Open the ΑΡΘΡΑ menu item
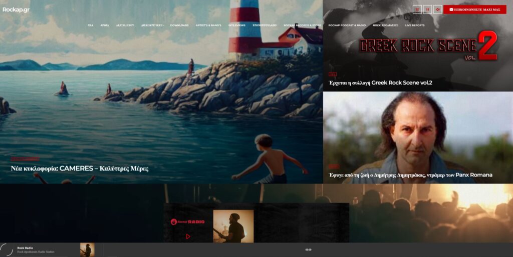 [x=105, y=25]
